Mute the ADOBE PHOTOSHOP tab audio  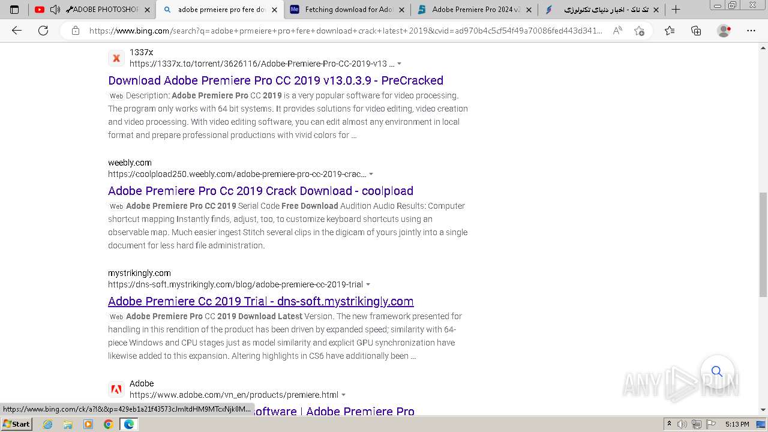[x=55, y=10]
